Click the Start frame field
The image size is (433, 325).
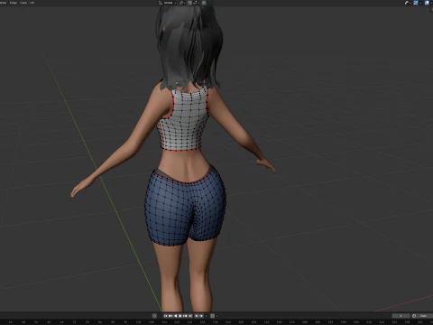tap(425, 316)
